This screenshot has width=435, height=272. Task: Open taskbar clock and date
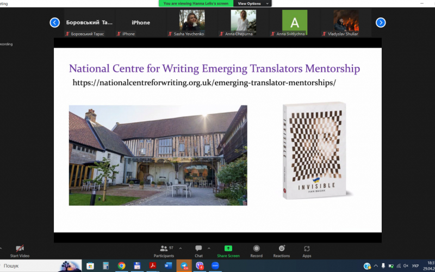pos(429,266)
